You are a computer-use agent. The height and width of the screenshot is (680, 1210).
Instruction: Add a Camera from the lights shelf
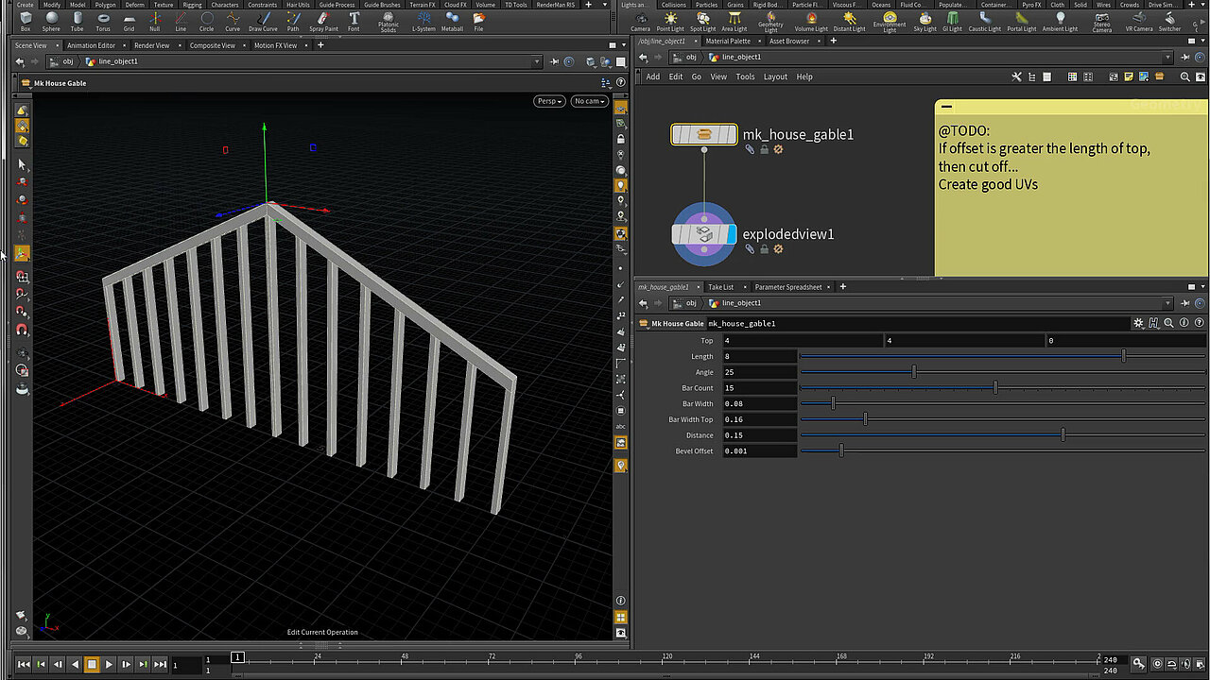tap(640, 21)
